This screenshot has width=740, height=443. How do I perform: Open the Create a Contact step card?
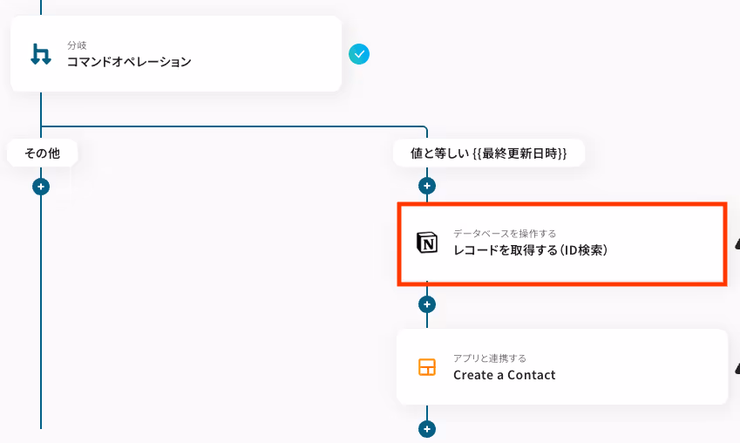tap(562, 367)
